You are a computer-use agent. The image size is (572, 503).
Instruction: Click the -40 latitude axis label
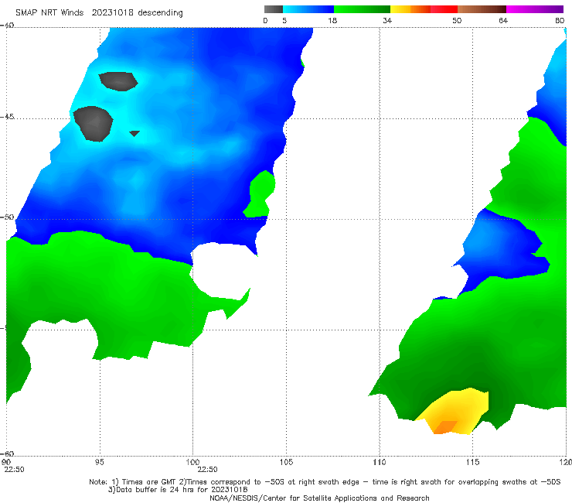[7, 26]
